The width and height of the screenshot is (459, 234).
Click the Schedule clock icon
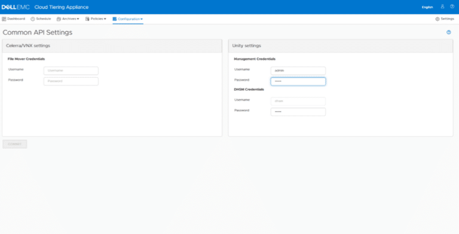tap(33, 19)
